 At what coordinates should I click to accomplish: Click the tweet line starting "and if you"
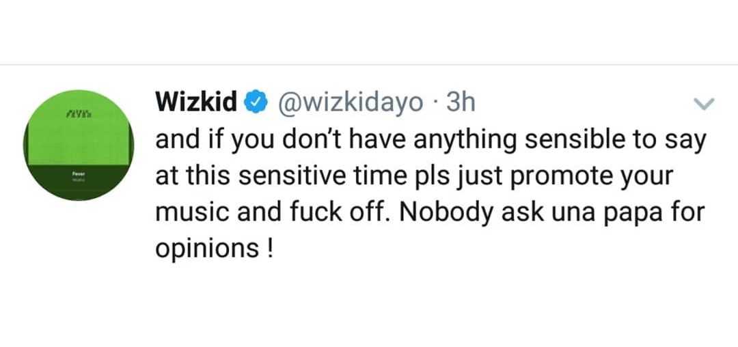(x=430, y=140)
